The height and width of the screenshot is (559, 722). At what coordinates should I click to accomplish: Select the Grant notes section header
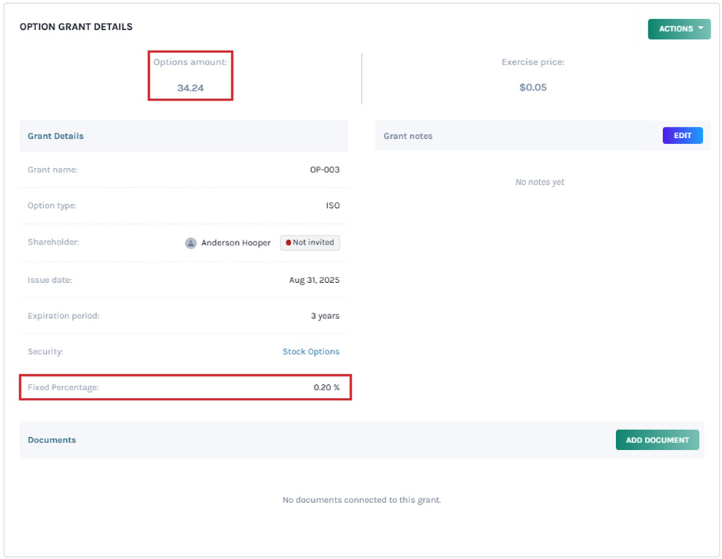(x=408, y=136)
